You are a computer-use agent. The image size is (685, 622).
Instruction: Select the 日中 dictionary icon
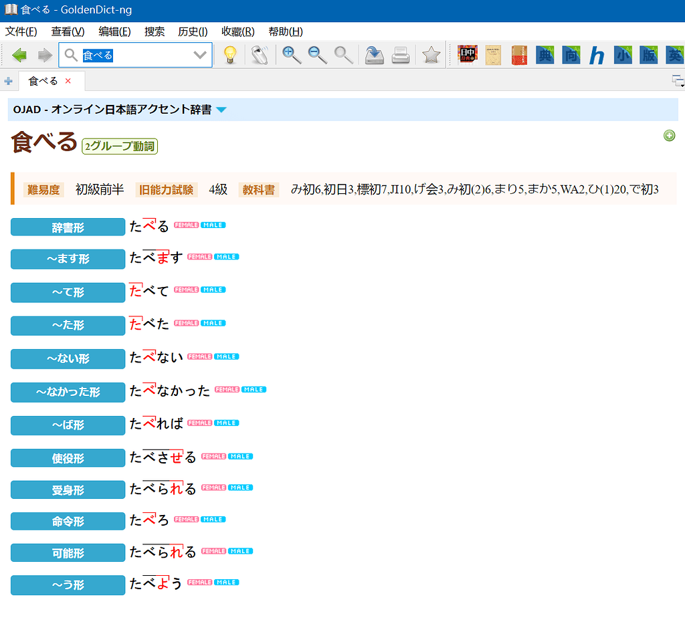[x=468, y=55]
